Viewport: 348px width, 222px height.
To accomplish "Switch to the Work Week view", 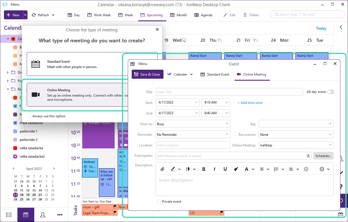I will pos(99,15).
